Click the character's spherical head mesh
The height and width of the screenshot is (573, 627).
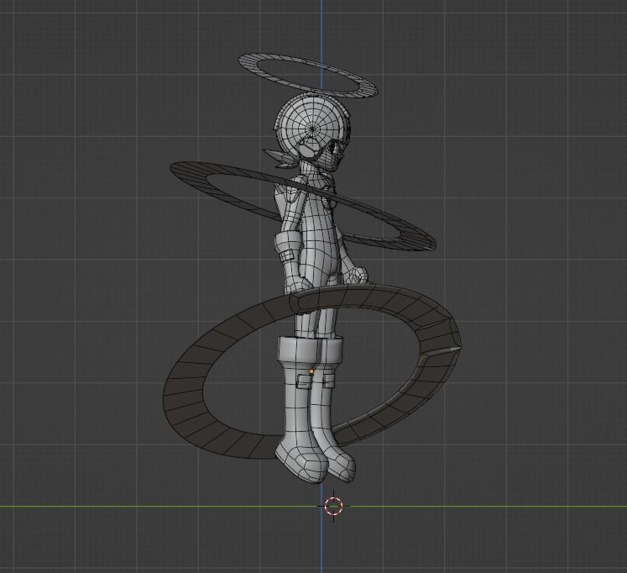[x=313, y=130]
